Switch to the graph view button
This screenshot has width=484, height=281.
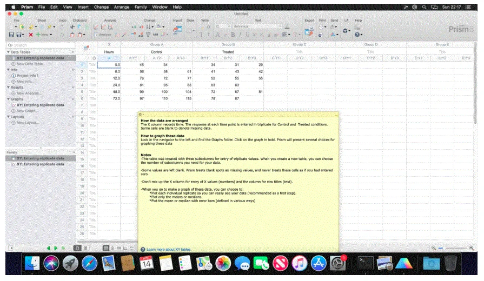coord(125,248)
